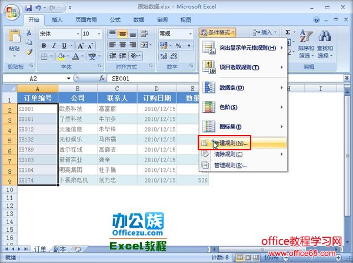Choose Manage Rules from the menu
The image size is (353, 263).
pyautogui.click(x=243, y=166)
